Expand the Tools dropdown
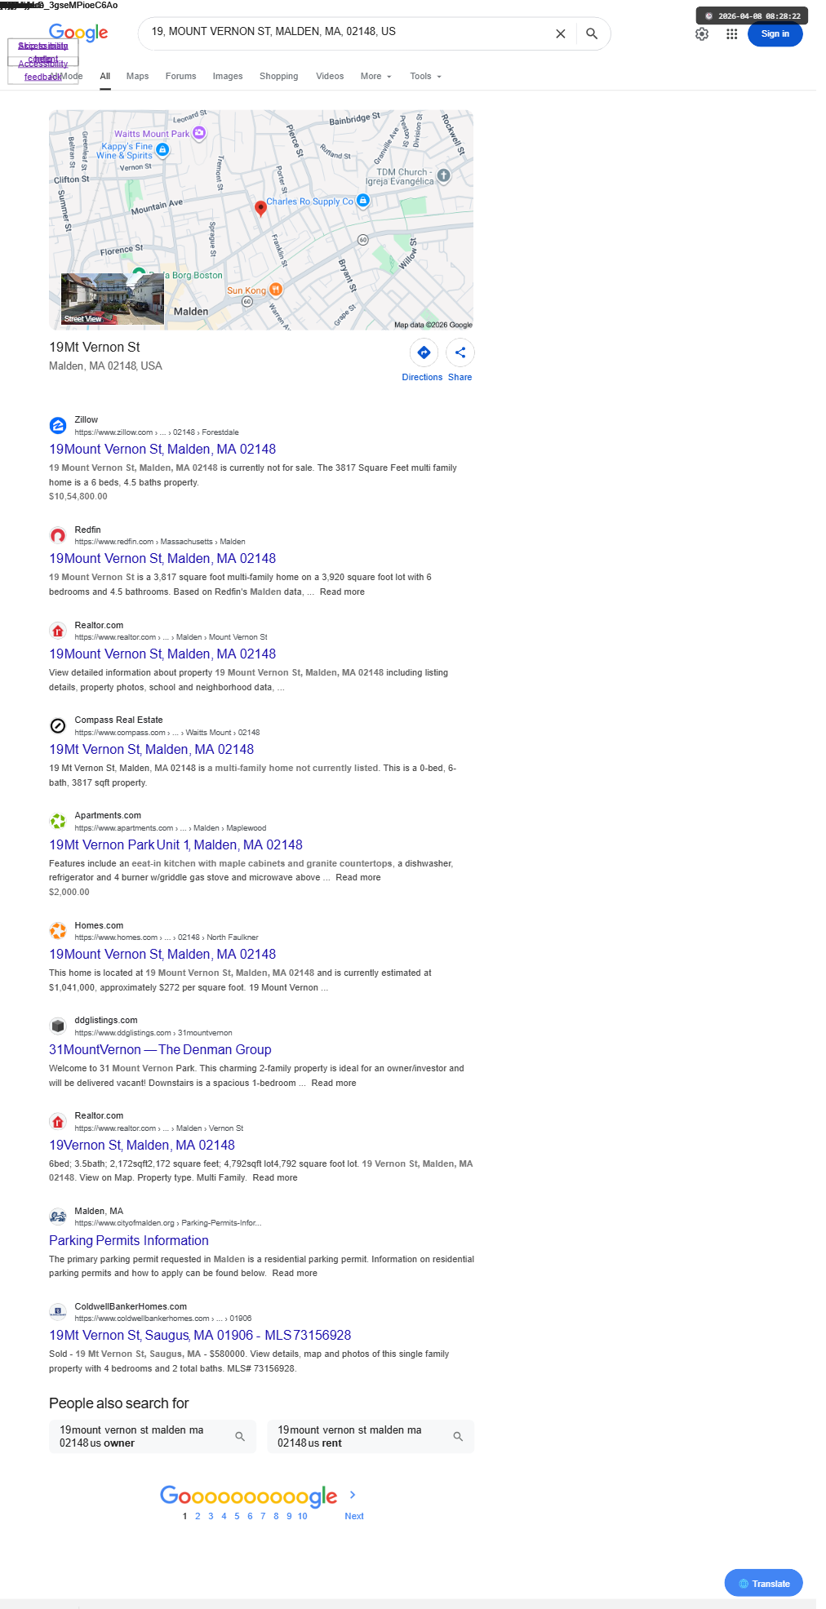Screen dimensions: 826x1609 point(425,77)
